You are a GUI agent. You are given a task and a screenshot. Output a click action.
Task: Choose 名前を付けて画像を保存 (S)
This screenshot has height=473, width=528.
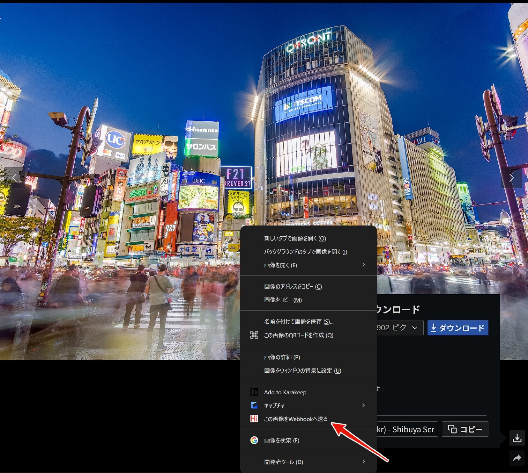coord(309,321)
